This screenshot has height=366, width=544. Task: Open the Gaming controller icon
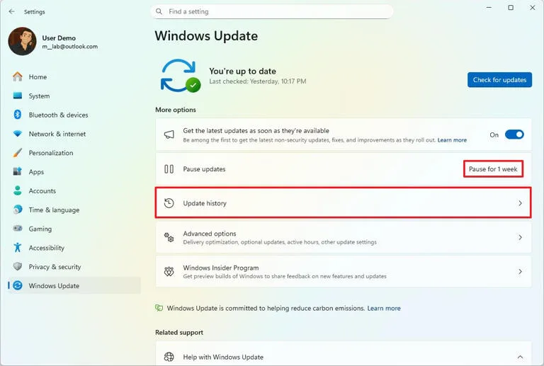[x=17, y=229]
